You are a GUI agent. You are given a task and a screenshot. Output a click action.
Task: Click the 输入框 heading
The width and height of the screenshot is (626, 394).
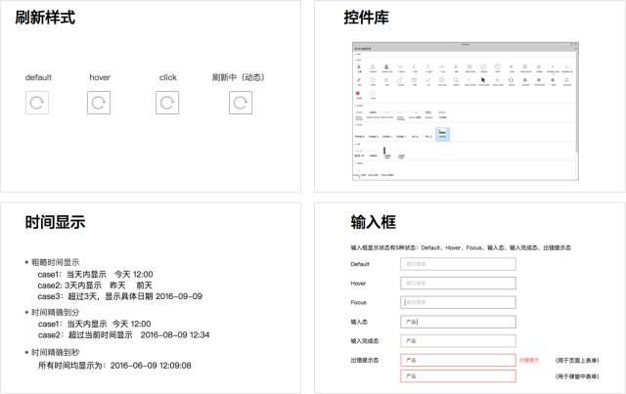pos(372,223)
